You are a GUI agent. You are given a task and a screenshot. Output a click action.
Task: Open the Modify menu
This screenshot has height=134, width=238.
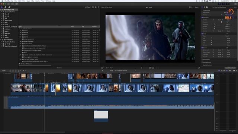tap(38, 1)
